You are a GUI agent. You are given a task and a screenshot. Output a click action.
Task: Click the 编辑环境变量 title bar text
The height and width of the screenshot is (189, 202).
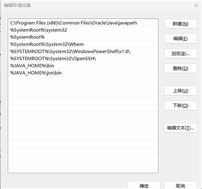coord(17,6)
